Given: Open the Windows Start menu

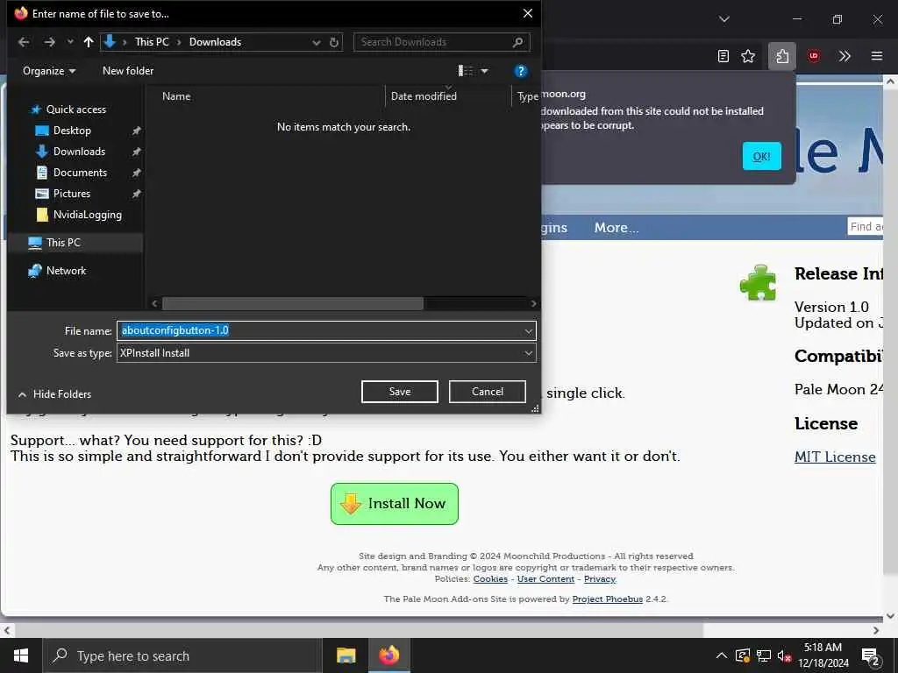Looking at the screenshot, I should pos(21,655).
